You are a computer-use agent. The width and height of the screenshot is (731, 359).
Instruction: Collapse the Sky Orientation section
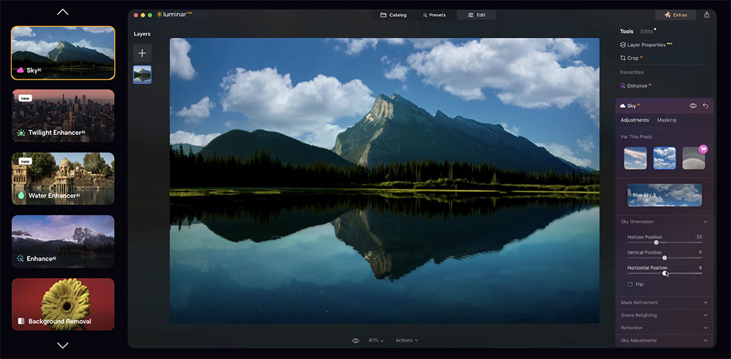click(705, 222)
